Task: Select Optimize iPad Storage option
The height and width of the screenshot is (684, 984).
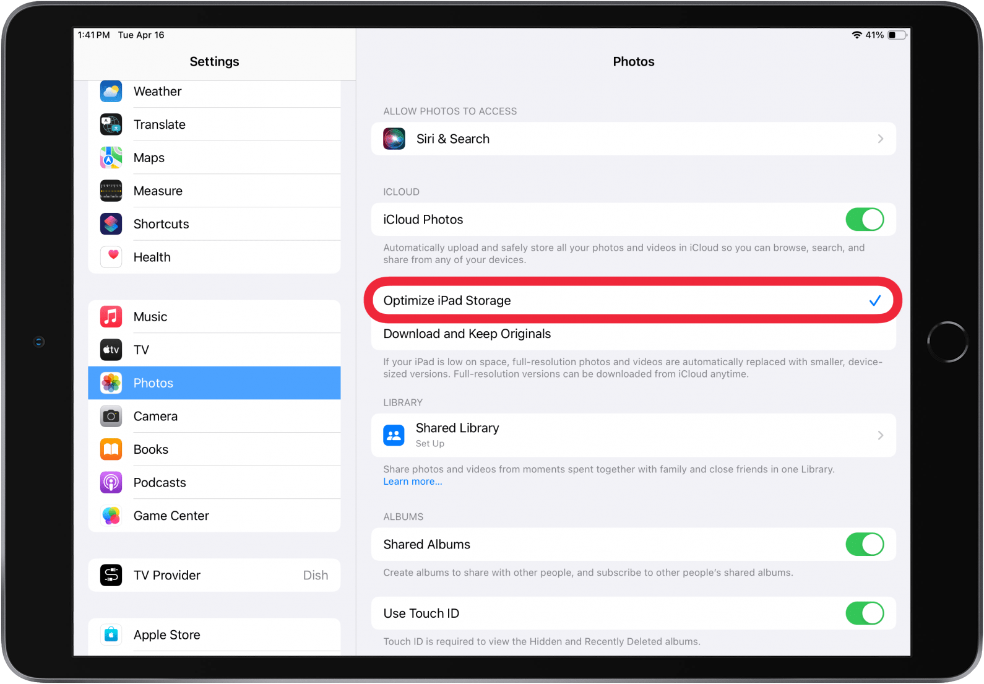Action: (x=633, y=300)
